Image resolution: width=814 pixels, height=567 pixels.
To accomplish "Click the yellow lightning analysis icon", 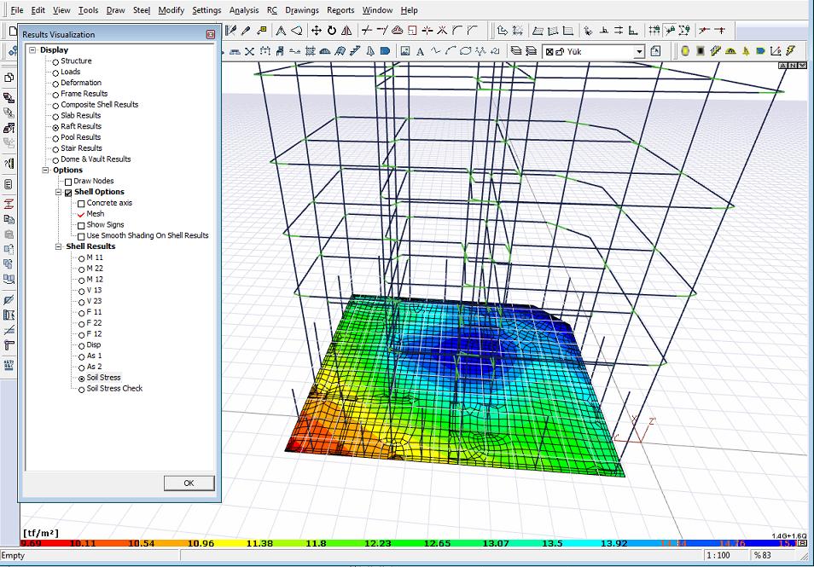I will pos(791,51).
